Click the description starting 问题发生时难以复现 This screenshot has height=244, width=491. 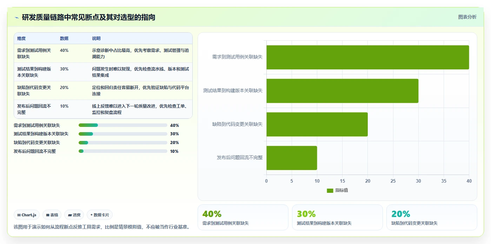[140, 72]
